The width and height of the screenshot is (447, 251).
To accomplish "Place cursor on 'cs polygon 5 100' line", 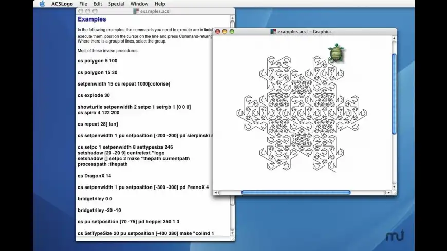I will pyautogui.click(x=97, y=61).
